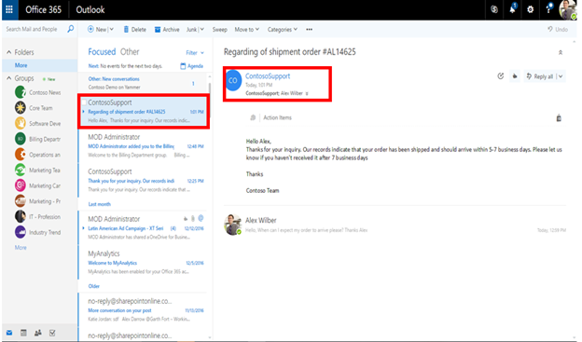
Task: Collapse the Folders section
Action: pos(9,52)
